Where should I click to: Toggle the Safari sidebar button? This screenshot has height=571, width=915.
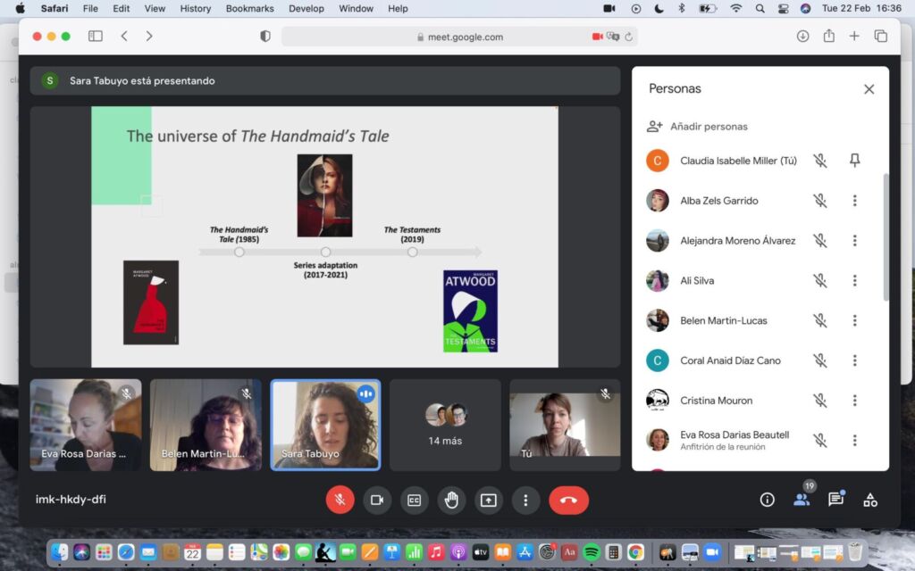96,37
